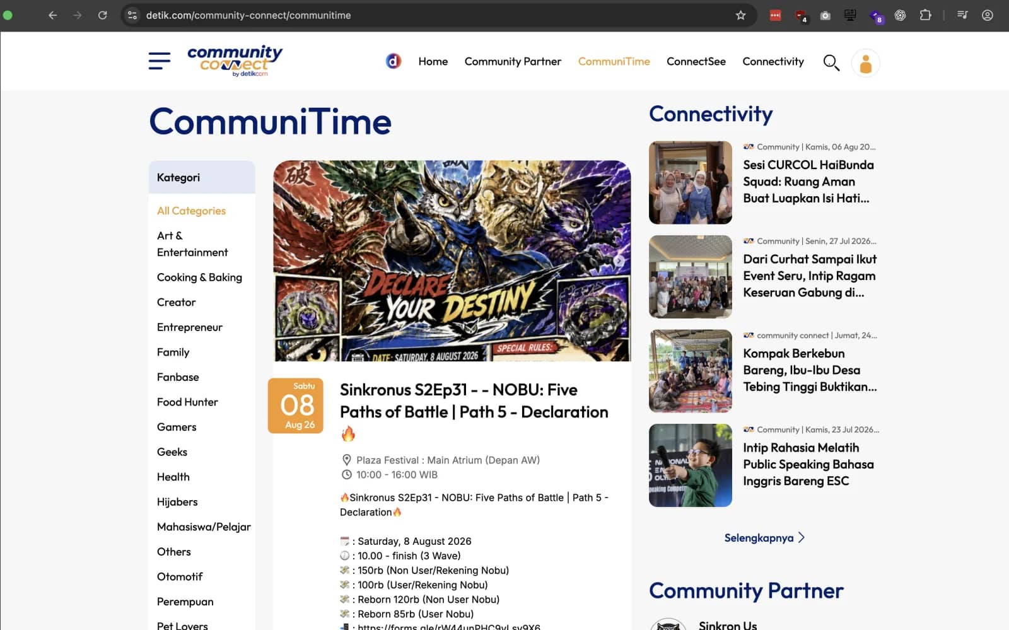Viewport: 1009px width, 630px height.
Task: Select the Perempuan category
Action: pos(185,602)
